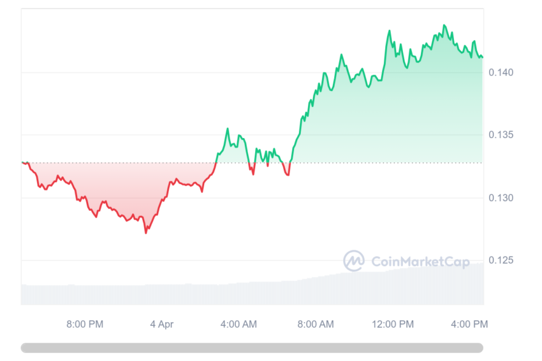Click the dotted opening-price baseline
Image resolution: width=542 pixels, height=361 pixels.
[252, 162]
